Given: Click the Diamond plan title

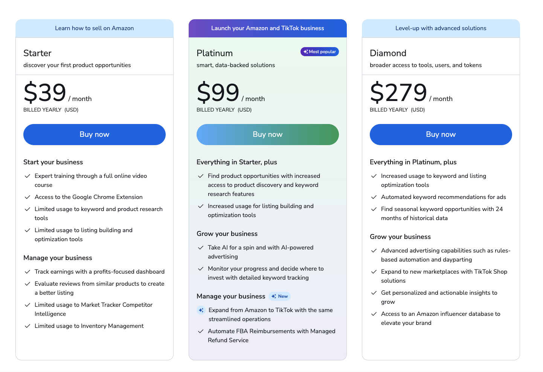Looking at the screenshot, I should click(x=388, y=53).
